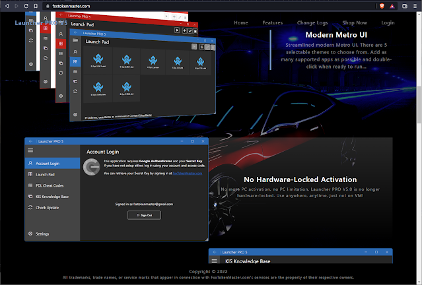Open the Shop Now nav link

click(x=355, y=23)
